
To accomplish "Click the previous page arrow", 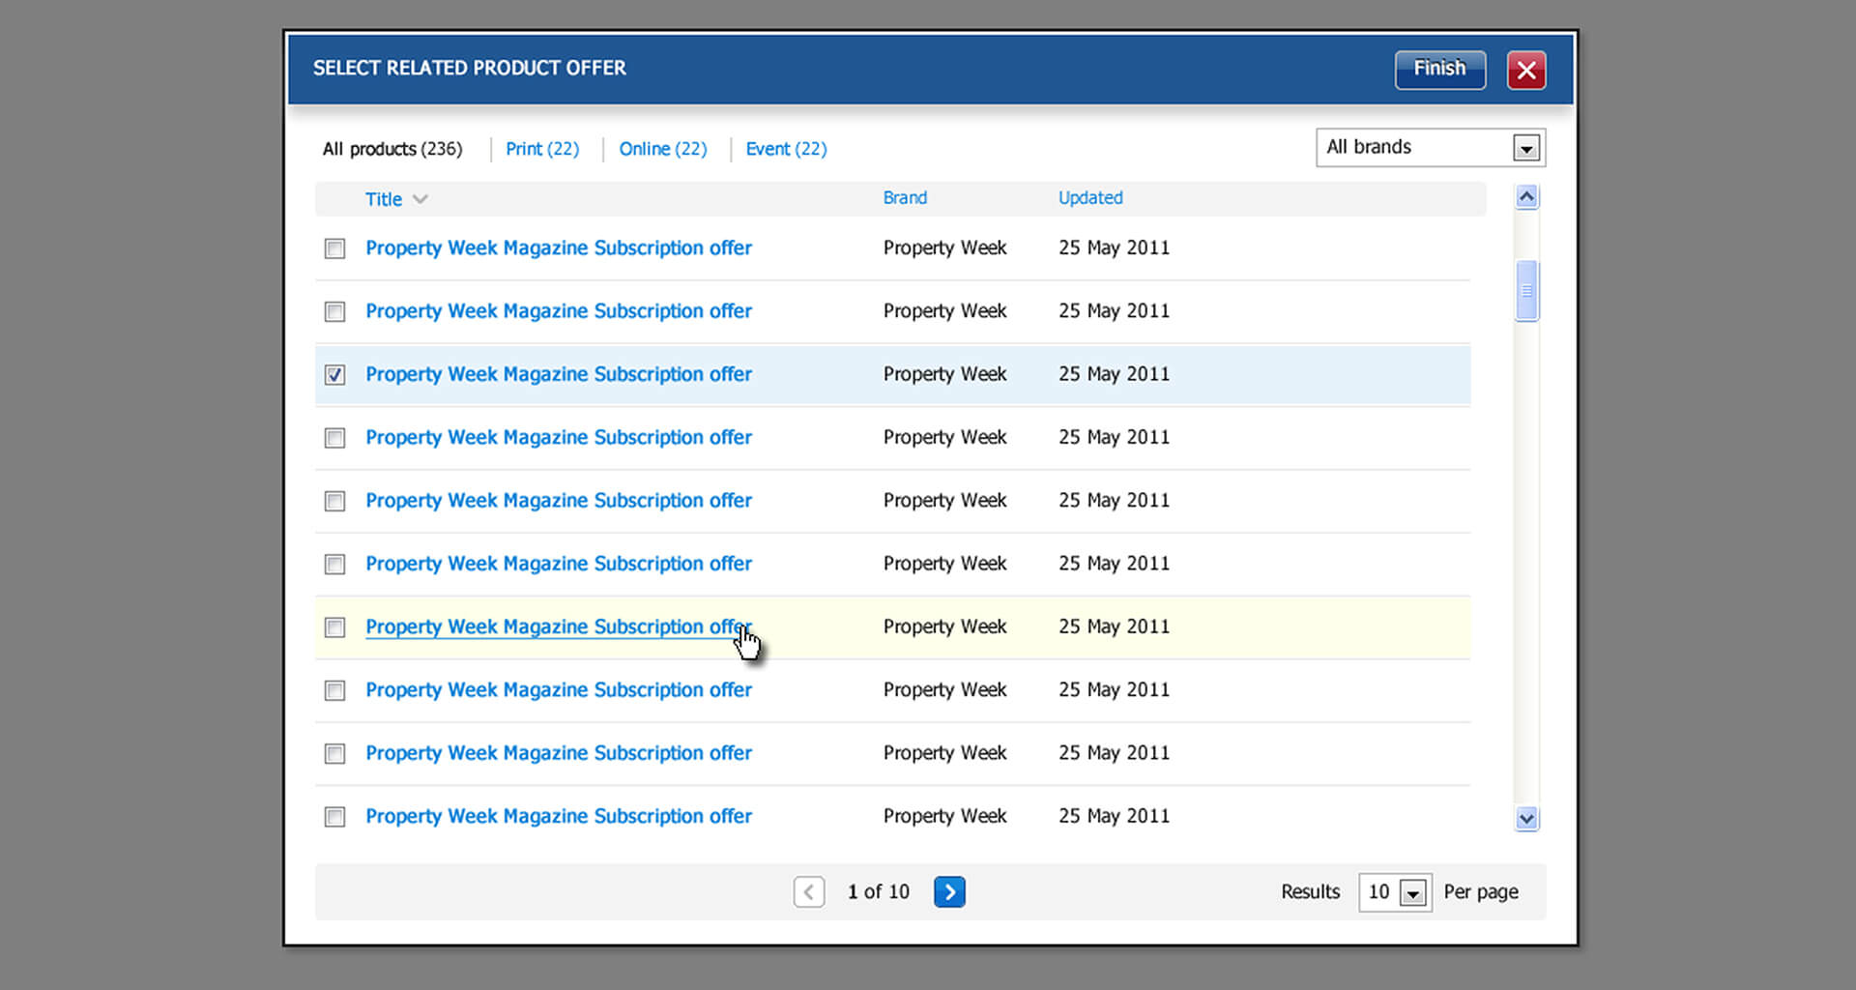I will pyautogui.click(x=809, y=891).
